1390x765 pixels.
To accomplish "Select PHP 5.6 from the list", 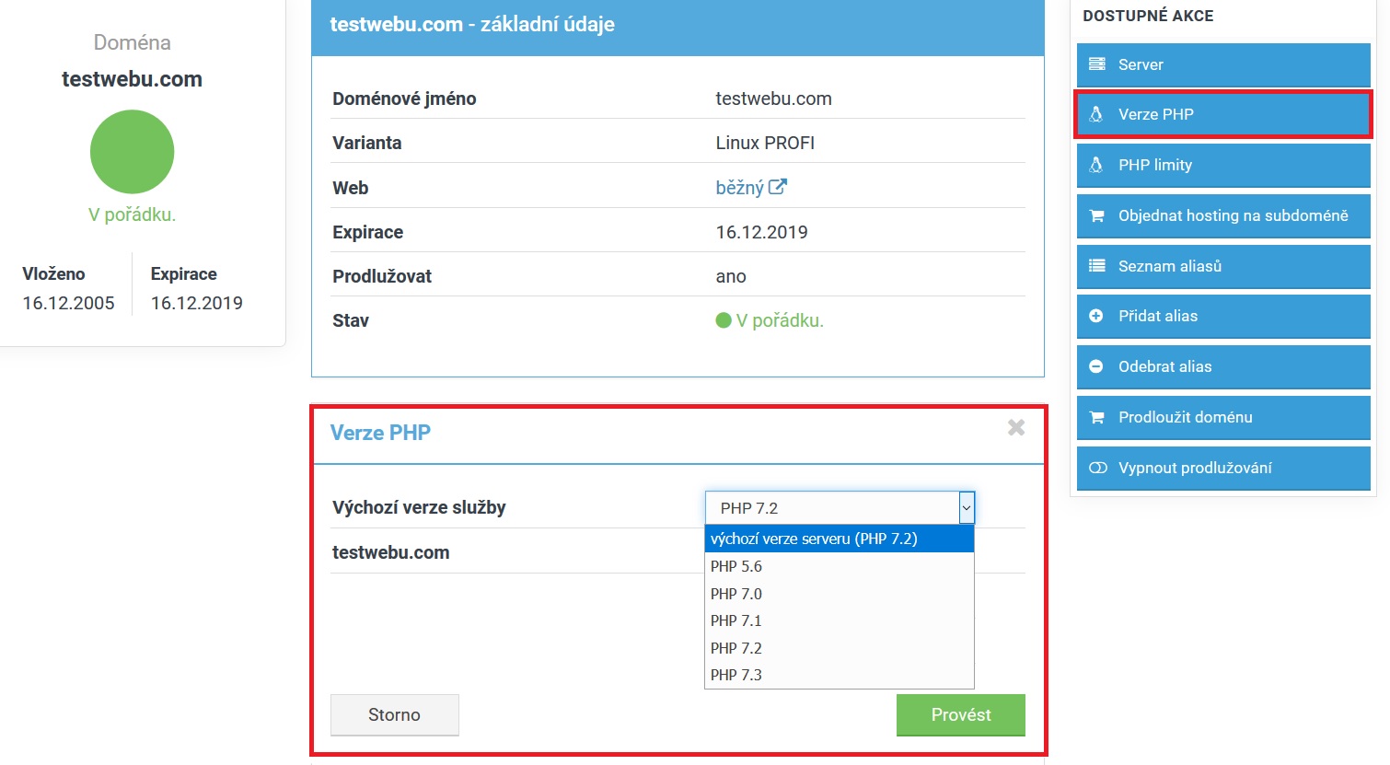I will click(736, 567).
